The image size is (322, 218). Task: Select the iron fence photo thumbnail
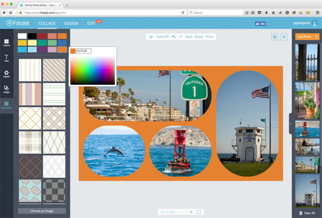(x=307, y=62)
